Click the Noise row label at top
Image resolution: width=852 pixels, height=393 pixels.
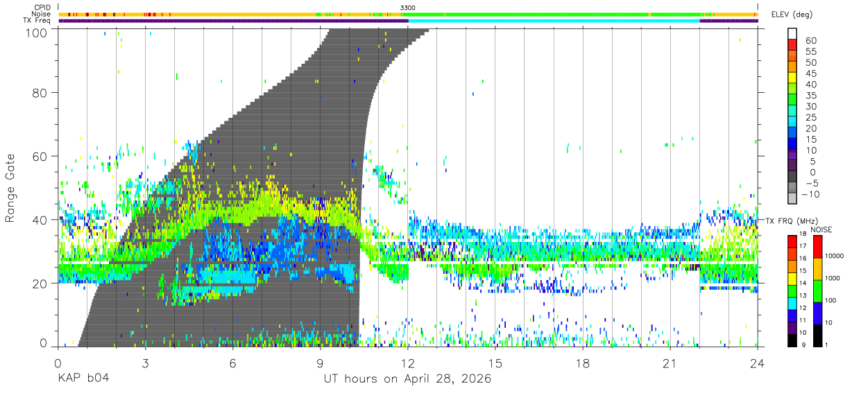42,14
